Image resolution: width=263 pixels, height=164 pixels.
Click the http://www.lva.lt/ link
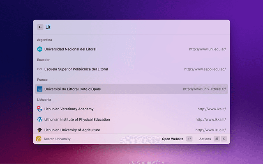click(211, 109)
